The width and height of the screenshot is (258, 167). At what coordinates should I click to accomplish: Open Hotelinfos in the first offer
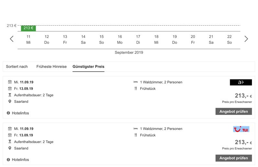tap(20, 113)
